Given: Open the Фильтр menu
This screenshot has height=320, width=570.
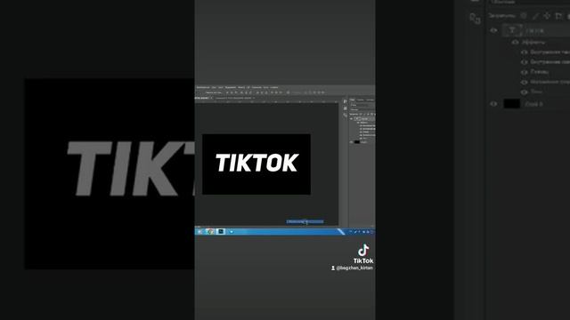Looking at the screenshot, I should [241, 87].
